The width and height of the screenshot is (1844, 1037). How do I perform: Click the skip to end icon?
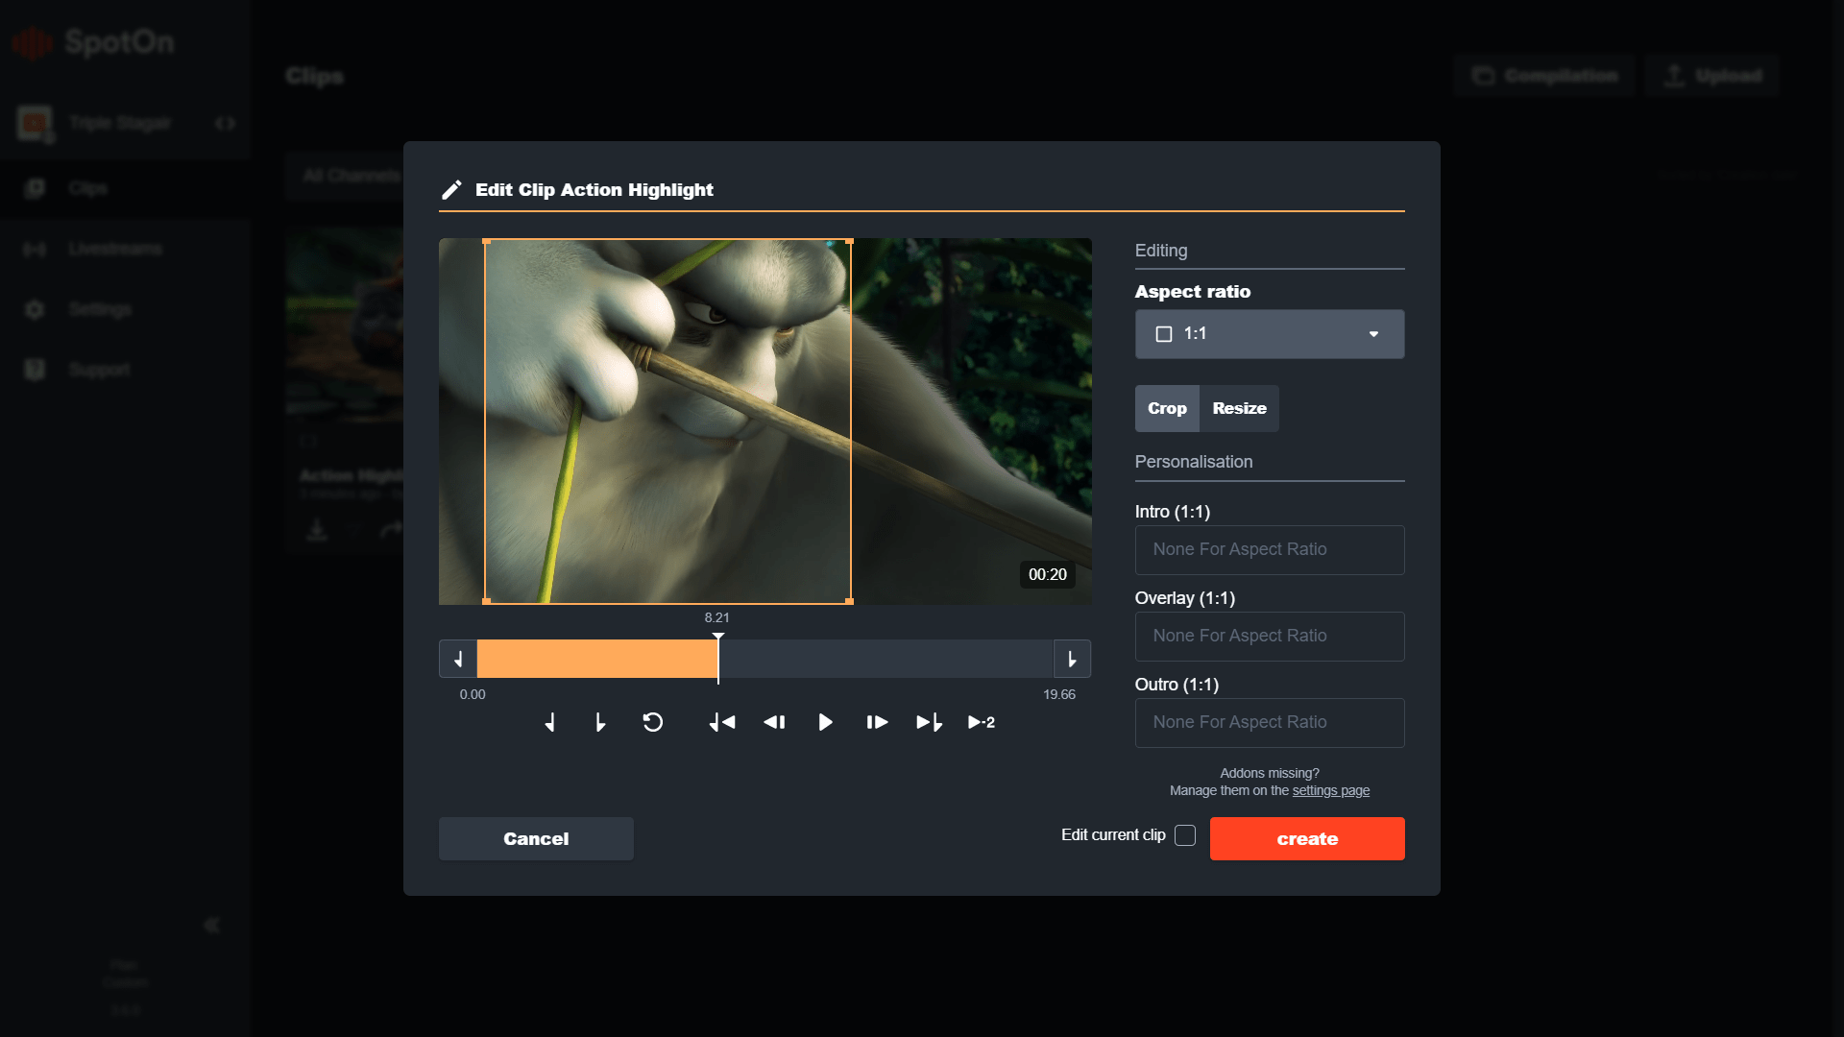point(929,723)
